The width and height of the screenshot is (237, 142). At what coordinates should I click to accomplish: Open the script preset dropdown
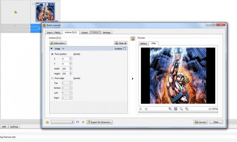point(63,122)
